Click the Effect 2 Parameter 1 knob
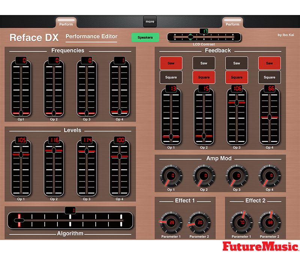 tap(241, 223)
